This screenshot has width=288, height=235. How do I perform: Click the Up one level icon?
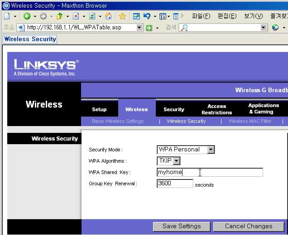59,16
